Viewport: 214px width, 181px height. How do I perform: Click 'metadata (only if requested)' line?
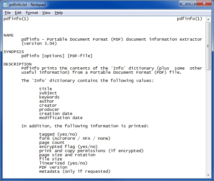75,171
